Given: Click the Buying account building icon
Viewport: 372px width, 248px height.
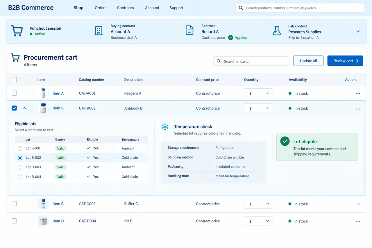Looking at the screenshot, I should [x=99, y=31].
